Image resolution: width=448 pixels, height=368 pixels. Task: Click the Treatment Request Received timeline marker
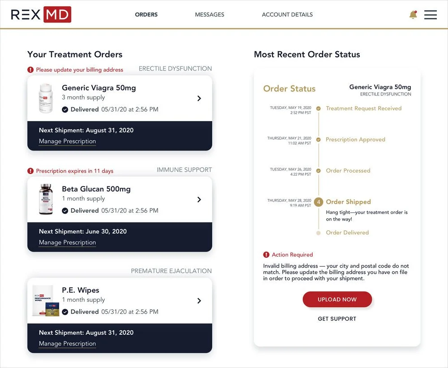click(x=318, y=108)
